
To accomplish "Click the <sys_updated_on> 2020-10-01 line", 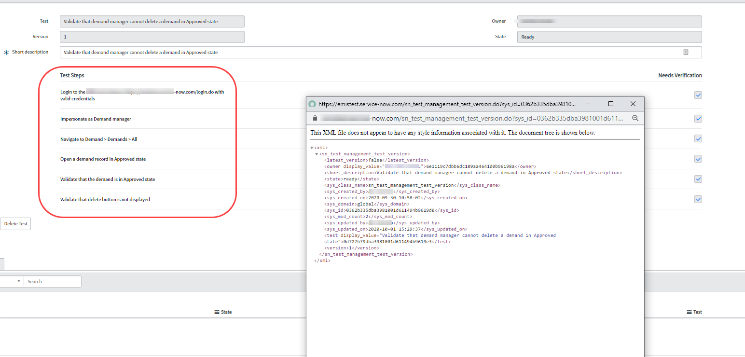I will click(x=396, y=229).
